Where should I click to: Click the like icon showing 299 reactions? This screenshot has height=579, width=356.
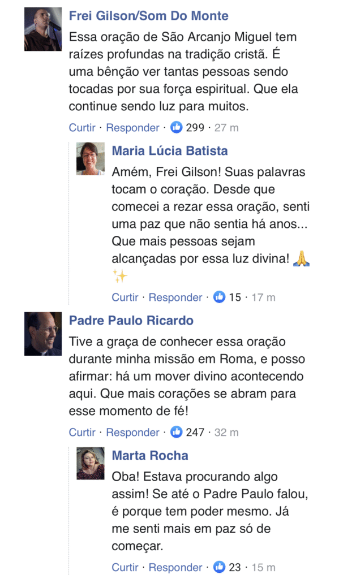(x=177, y=128)
